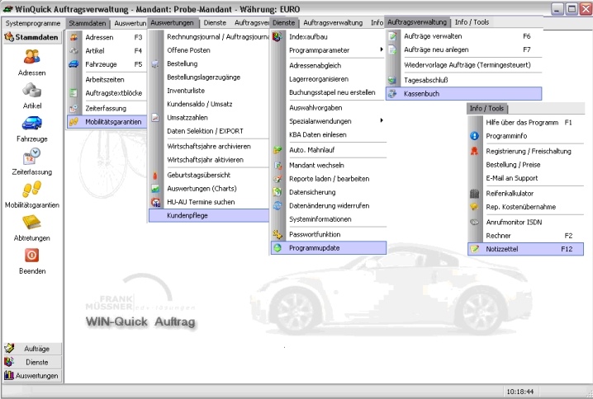Click the Mobilitätsgarantien footprints icon

click(32, 190)
